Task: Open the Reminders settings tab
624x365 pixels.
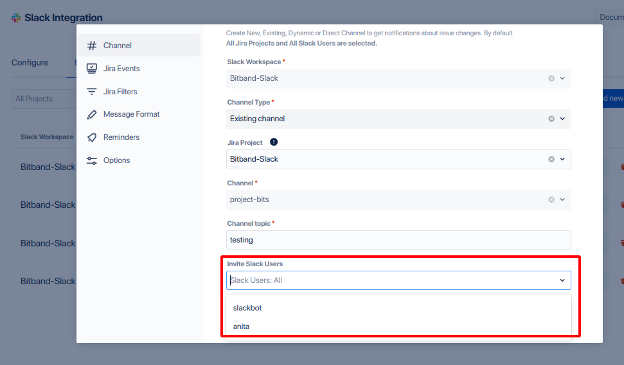Action: pos(139,137)
